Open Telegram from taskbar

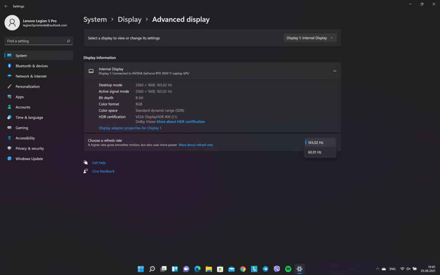coord(265,269)
